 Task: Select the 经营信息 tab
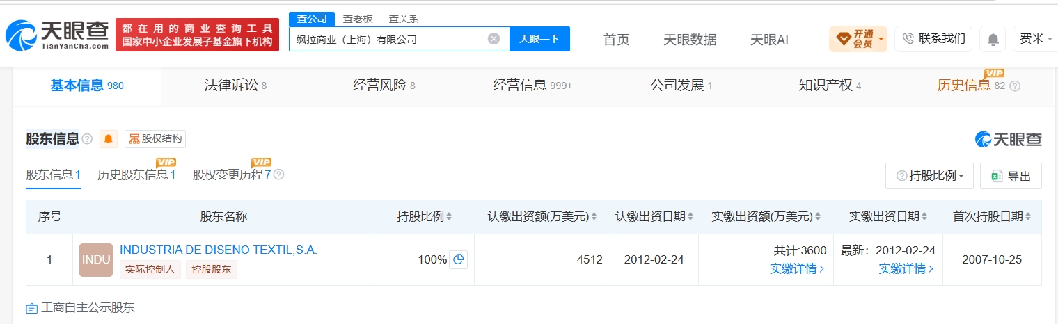pos(532,86)
